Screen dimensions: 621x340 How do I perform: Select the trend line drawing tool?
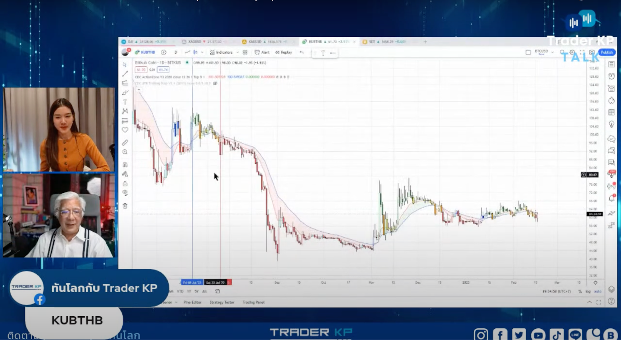(125, 73)
